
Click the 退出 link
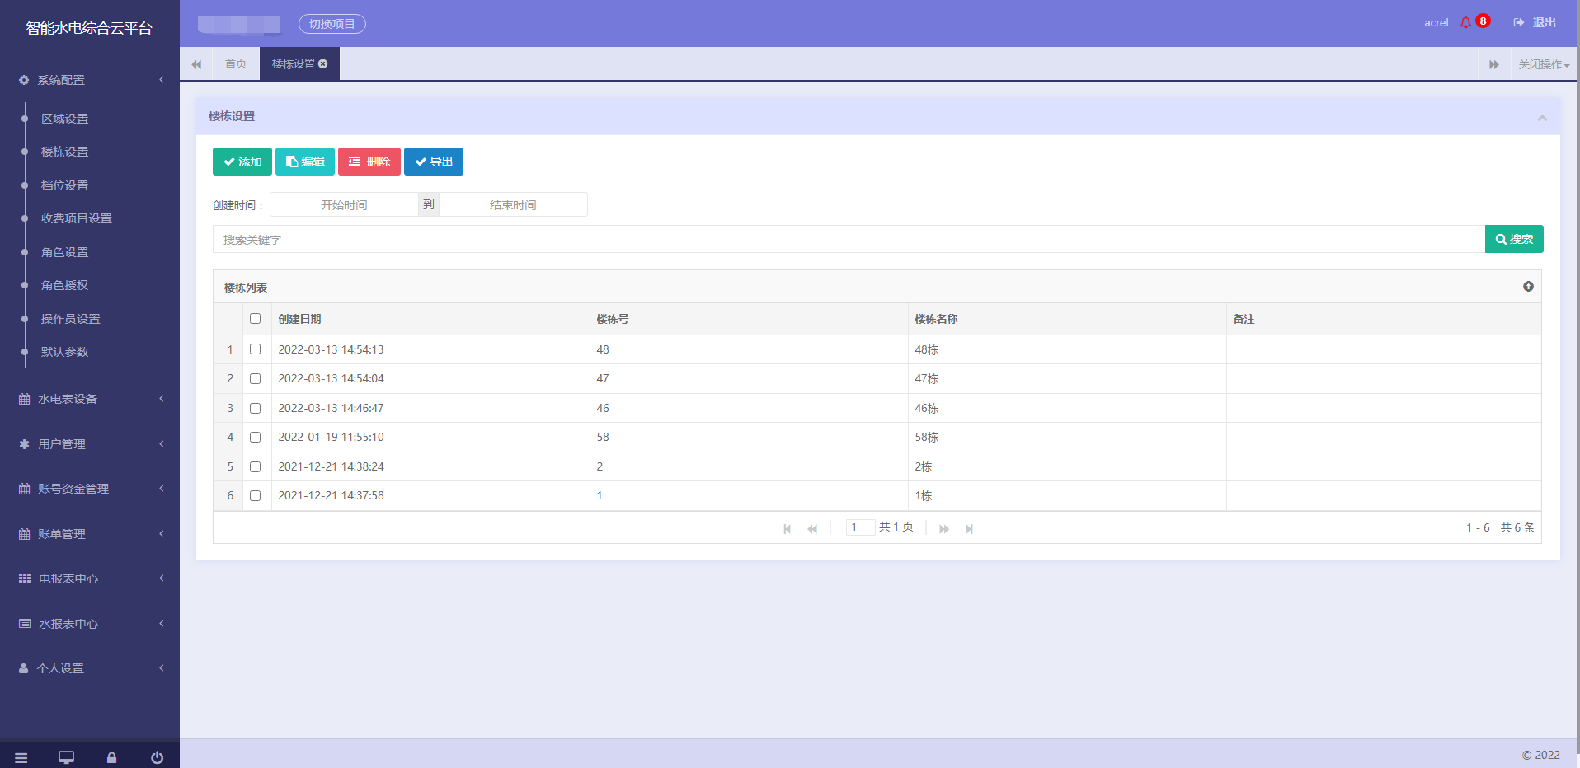1545,23
